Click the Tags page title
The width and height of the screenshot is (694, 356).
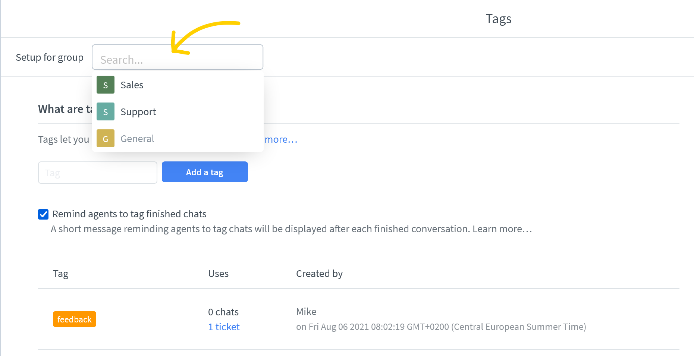(x=499, y=19)
